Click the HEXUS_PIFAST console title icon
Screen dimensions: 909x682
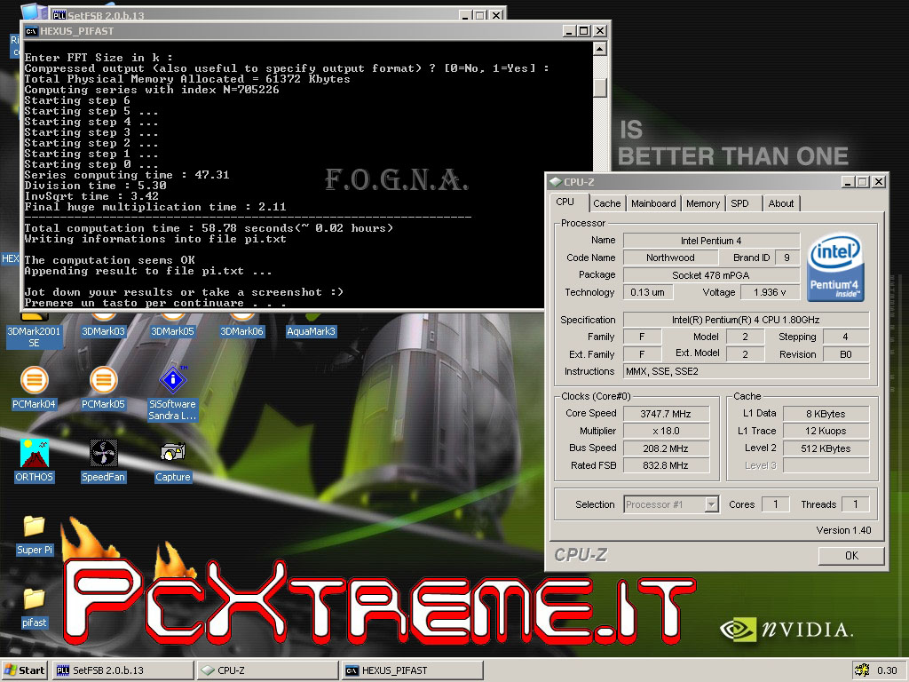point(31,31)
